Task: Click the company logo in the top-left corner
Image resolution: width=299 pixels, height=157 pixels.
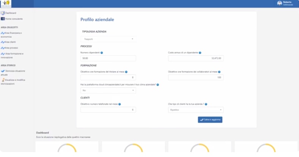Action: point(6,4)
